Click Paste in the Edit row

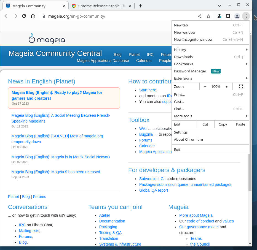coord(241,124)
